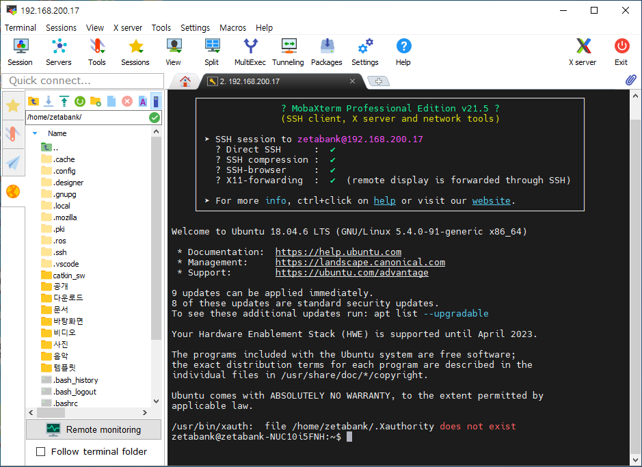The width and height of the screenshot is (642, 467).
Task: Open the landscape.canonical.com link
Action: (x=360, y=262)
